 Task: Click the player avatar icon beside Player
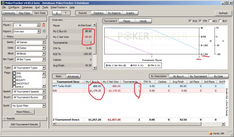[43, 25]
